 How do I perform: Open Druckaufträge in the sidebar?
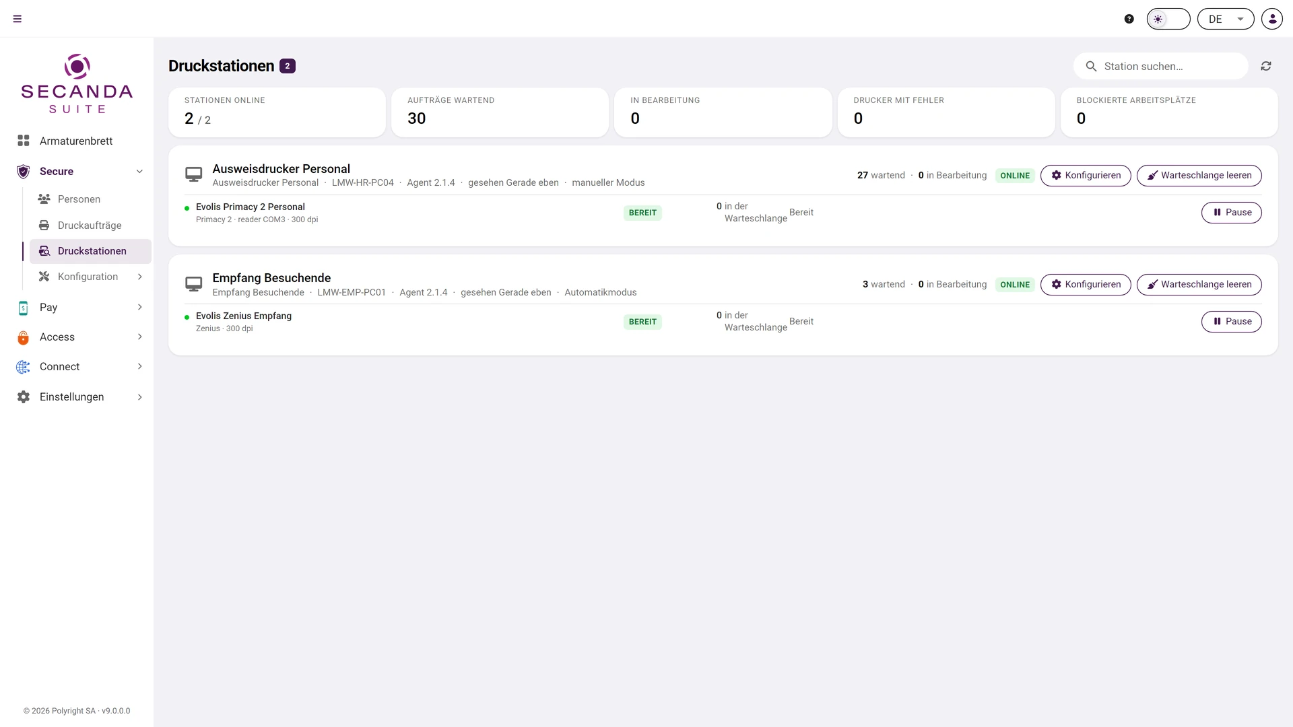click(90, 226)
